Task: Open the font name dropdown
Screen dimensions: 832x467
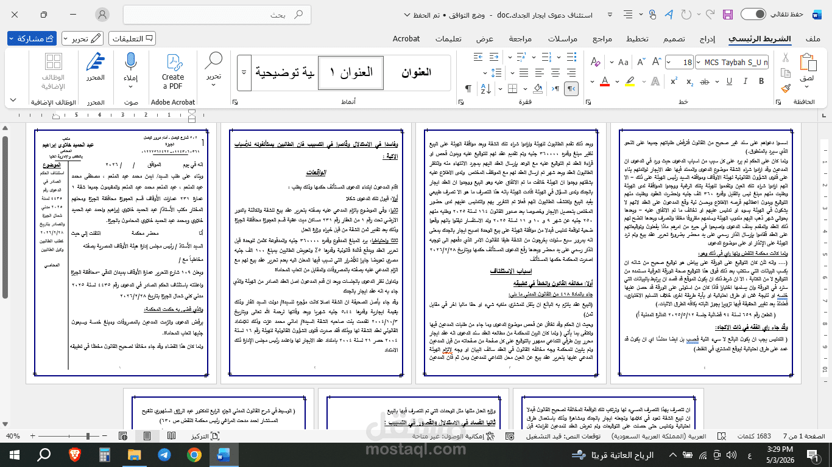Action: 699,62
